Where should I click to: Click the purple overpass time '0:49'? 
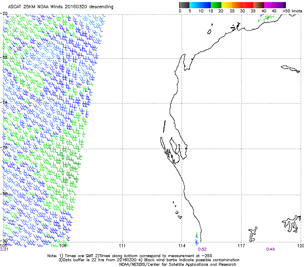[270, 249]
